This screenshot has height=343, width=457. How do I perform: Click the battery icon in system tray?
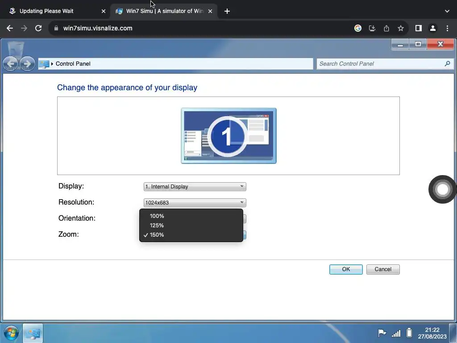(x=409, y=333)
